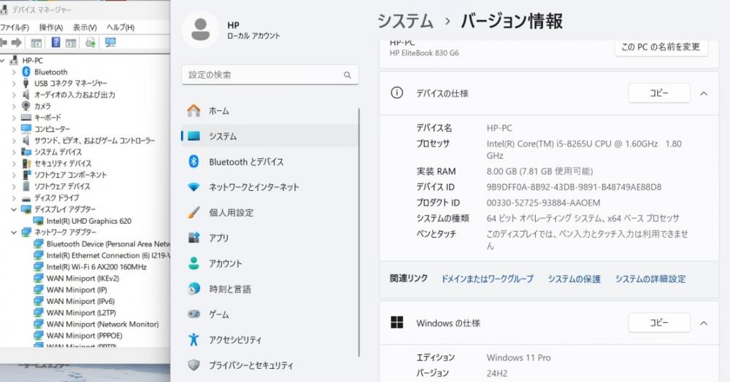This screenshot has height=382, width=730.
Task: Click この PC の名前を変更 button
Action: tap(661, 47)
